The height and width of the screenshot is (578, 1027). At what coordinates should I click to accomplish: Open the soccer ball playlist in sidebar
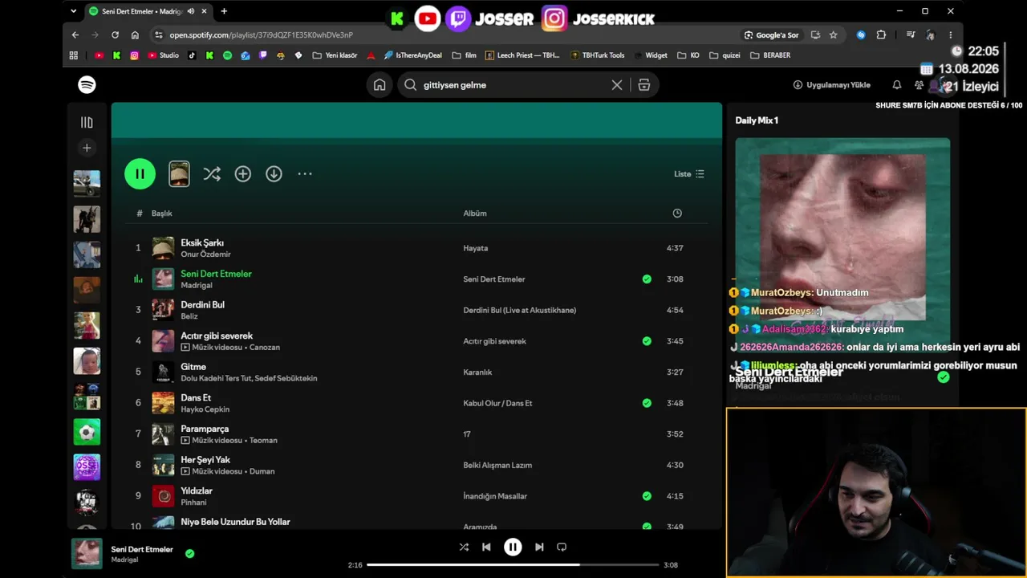(87, 432)
